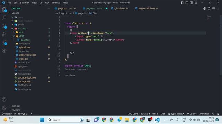
Task: Click the Windows taskbar Search box
Action: (66, 120)
